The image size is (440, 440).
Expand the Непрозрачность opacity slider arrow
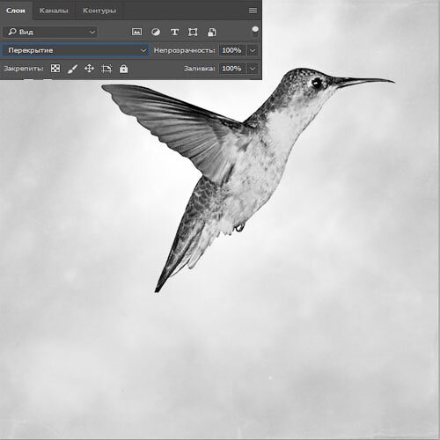click(x=253, y=50)
